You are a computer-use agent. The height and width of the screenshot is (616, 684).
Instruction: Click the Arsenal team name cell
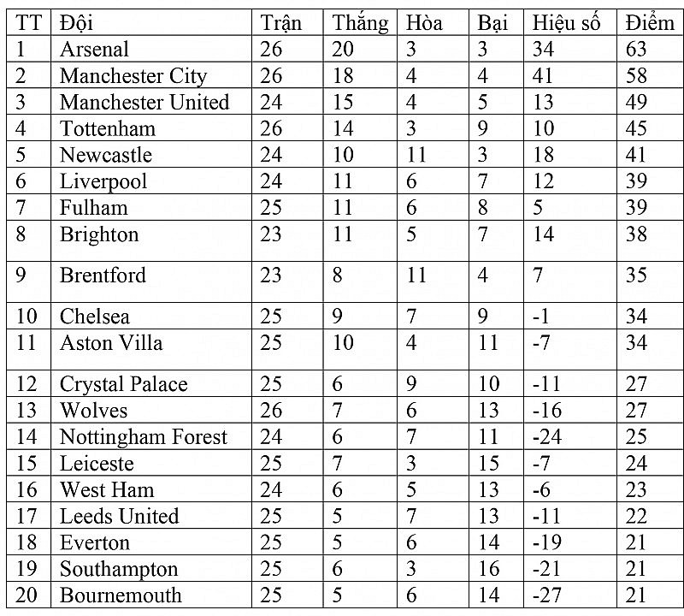pos(94,50)
